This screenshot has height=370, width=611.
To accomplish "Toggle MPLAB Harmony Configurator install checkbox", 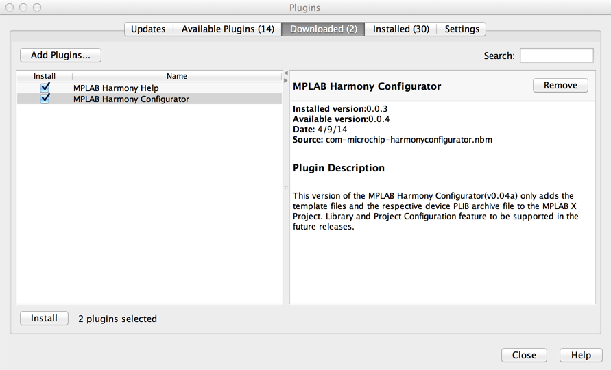I will point(45,99).
